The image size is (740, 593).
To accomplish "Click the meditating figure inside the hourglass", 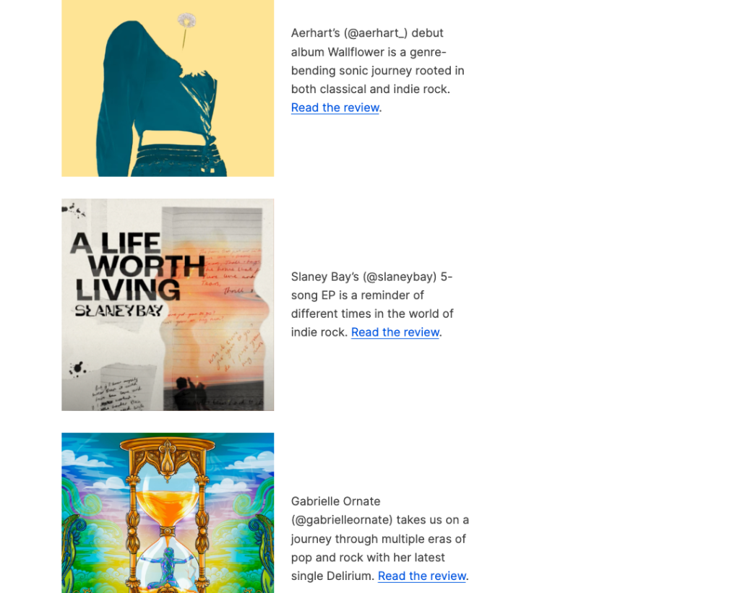I will 167,566.
